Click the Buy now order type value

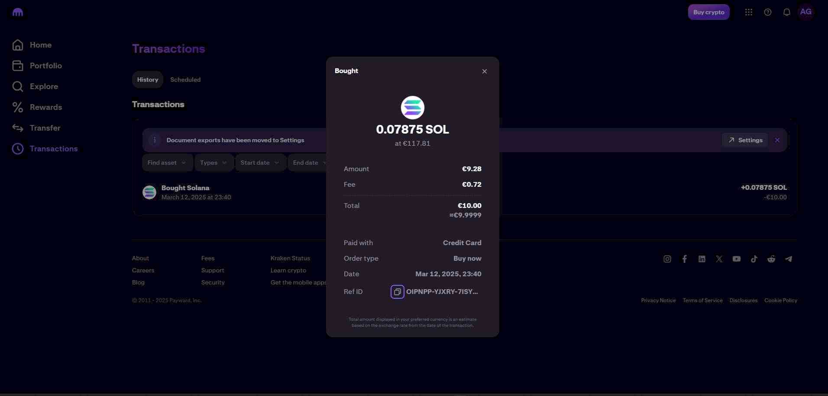point(467,259)
